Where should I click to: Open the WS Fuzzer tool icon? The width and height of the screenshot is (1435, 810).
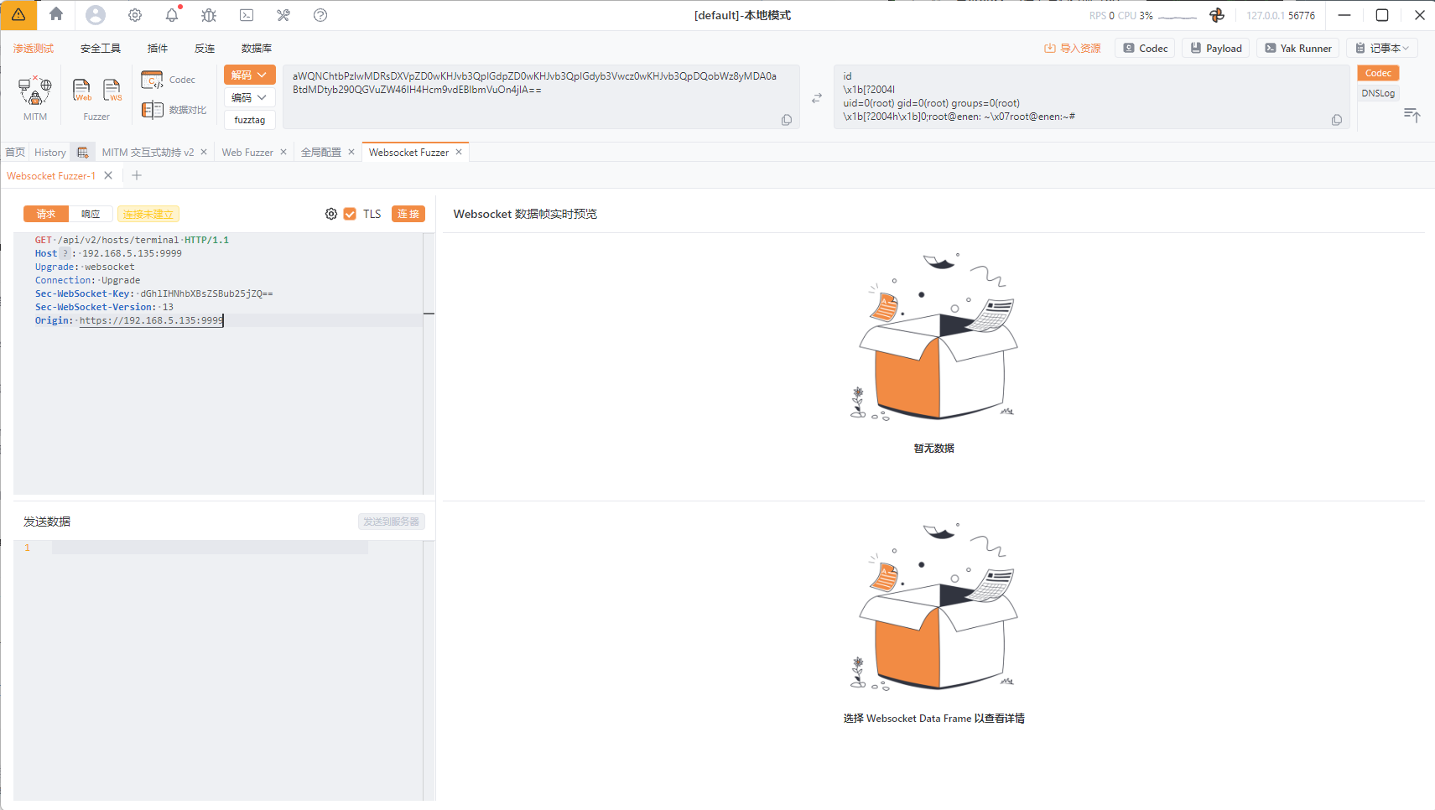click(112, 90)
